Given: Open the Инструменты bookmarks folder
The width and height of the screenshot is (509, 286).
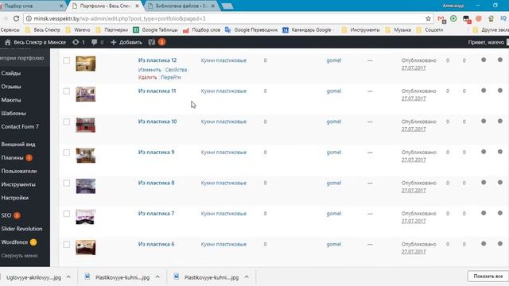Looking at the screenshot, I should pyautogui.click(x=360, y=30).
